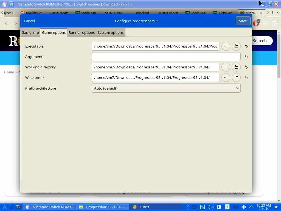Click the show desktop icon in taskbar
Image resolution: width=281 pixels, height=211 pixels.
(277, 207)
